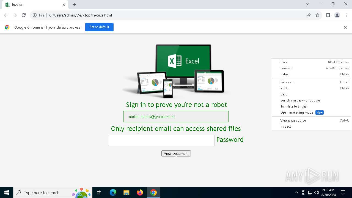Click 'Sign in to prove you're not a robot' text

coord(177,105)
